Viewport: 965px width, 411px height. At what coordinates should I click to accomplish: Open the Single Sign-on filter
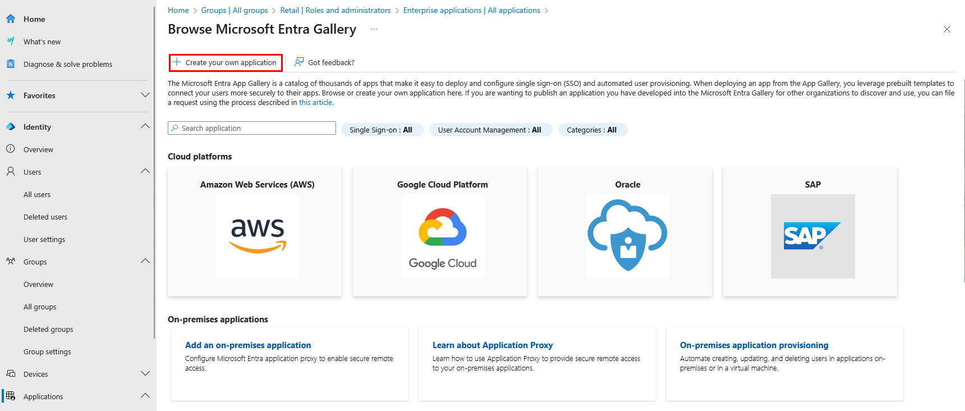pyautogui.click(x=381, y=130)
